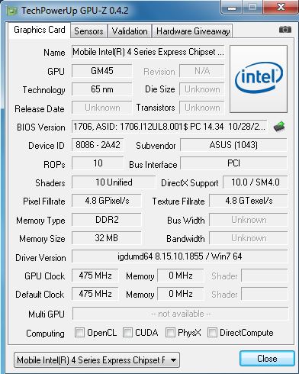Click the GPU field showing GM45
Screen dimensions: 299x374
(x=102, y=71)
